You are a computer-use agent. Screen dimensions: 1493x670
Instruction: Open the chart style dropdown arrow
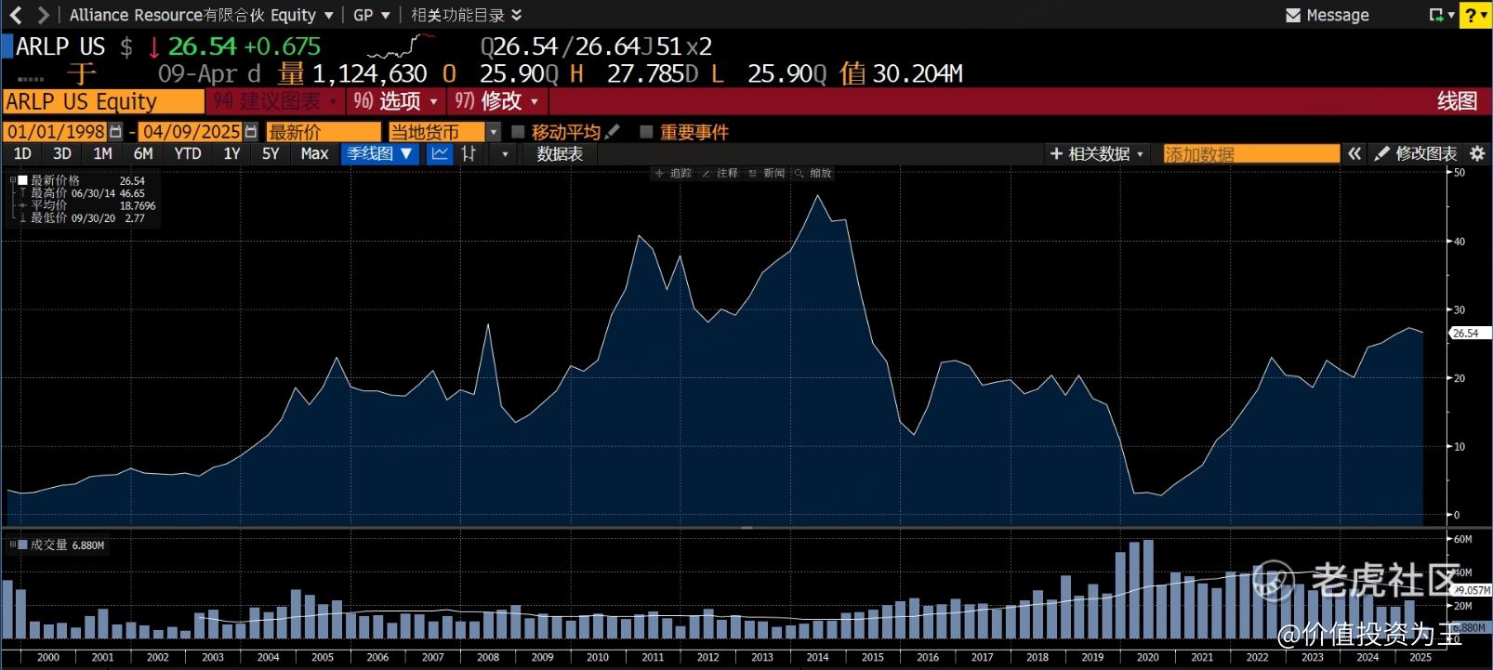tap(505, 153)
